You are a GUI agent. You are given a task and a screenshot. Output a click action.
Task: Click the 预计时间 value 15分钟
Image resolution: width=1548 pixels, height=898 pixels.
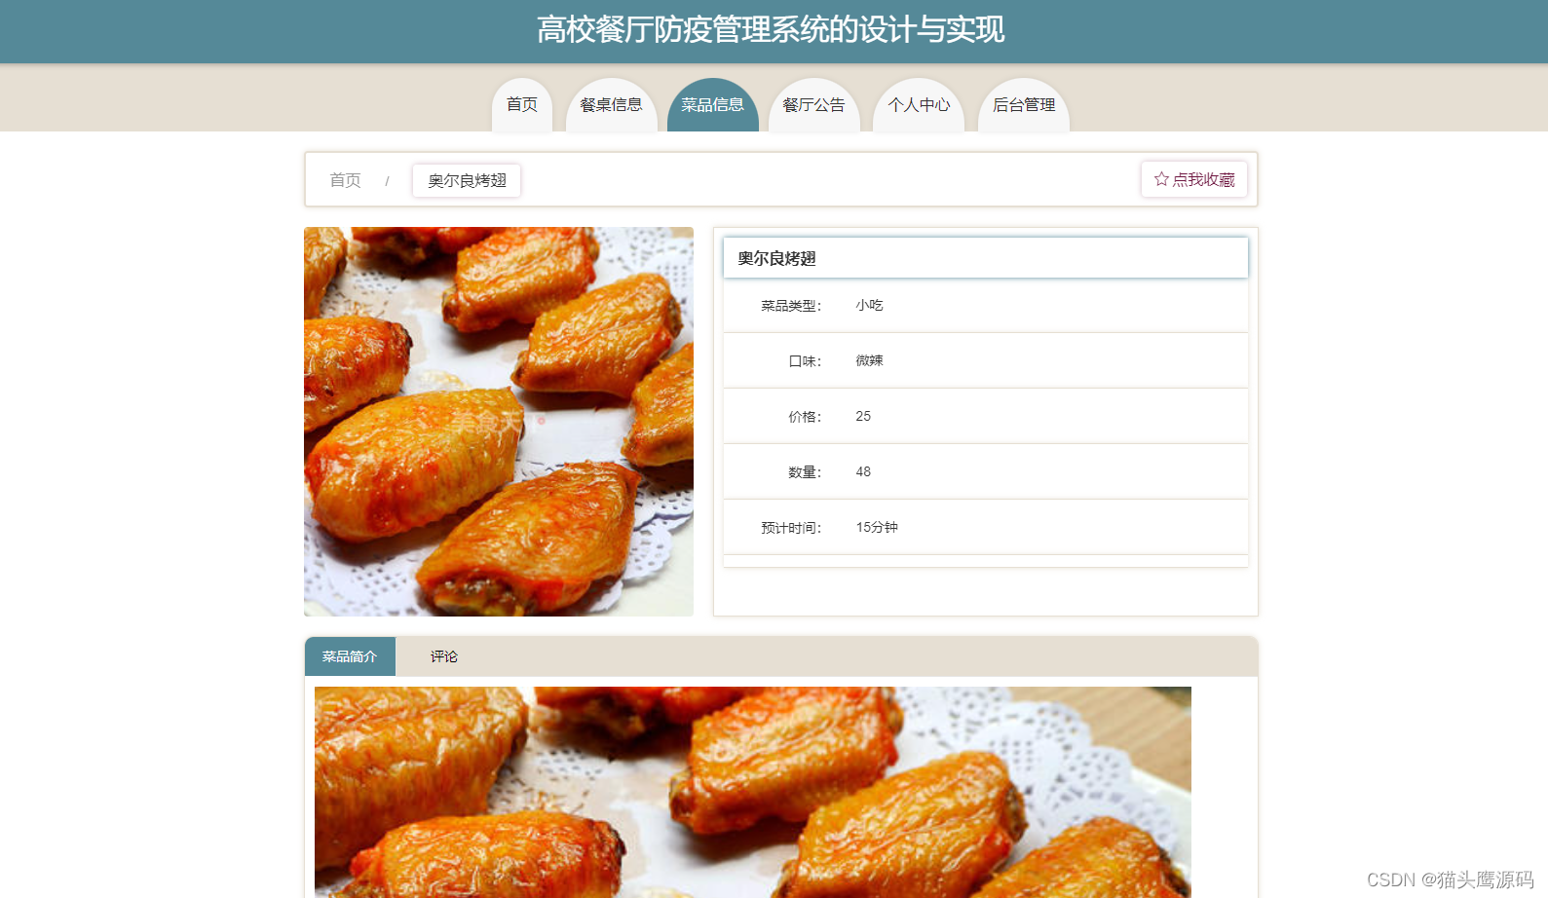877,527
